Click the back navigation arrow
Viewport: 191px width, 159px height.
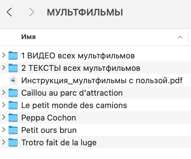[x=9, y=12]
